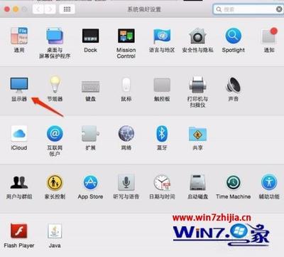Open Mouse (鼠标) preferences

tap(126, 85)
